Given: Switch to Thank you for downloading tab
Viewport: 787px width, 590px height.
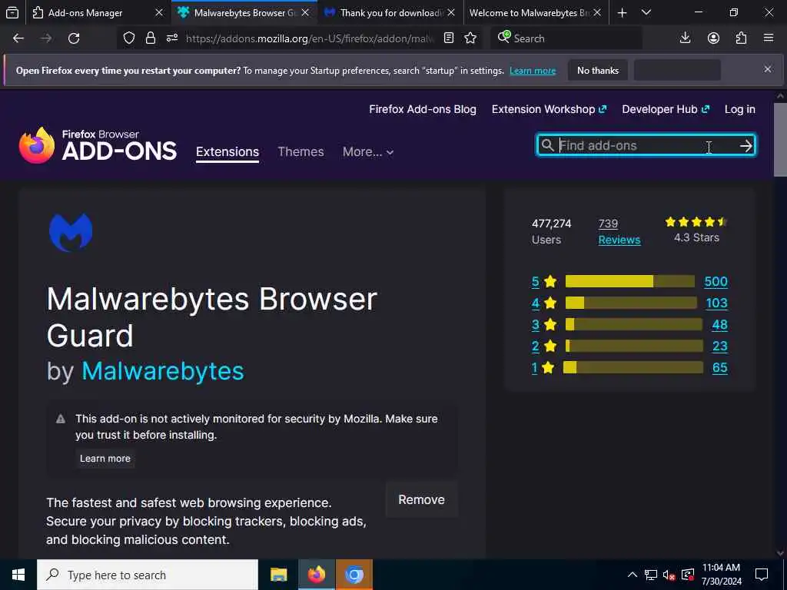Looking at the screenshot, I should [x=390, y=12].
